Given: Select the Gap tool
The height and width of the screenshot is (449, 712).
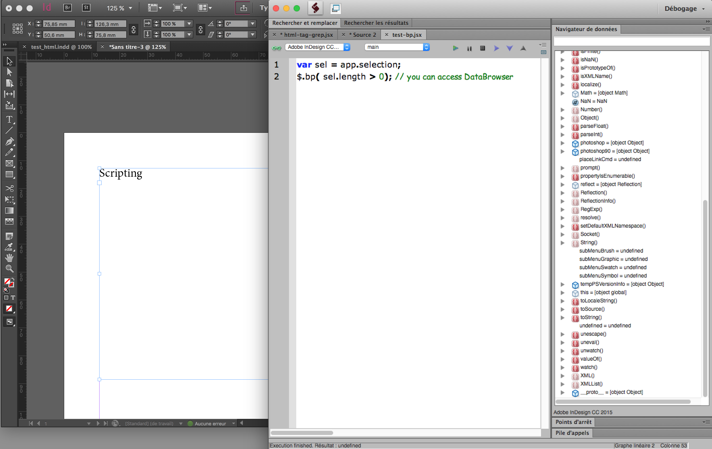Looking at the screenshot, I should (9, 94).
